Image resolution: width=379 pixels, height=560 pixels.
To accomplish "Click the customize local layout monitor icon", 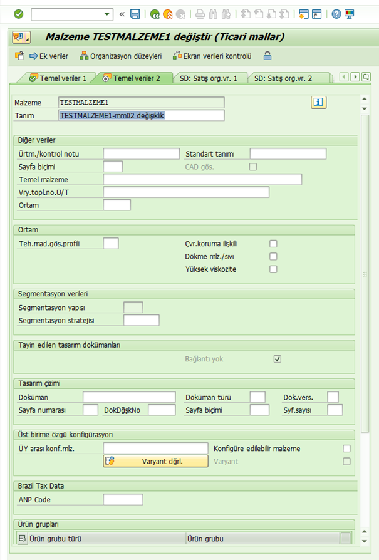I will point(349,13).
